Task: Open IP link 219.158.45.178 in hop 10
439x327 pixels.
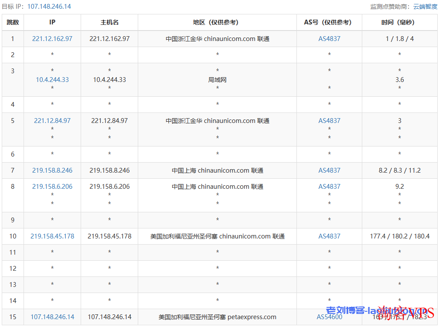Action: point(52,236)
